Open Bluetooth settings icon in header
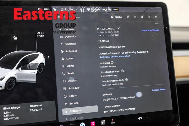This screenshot has height=126, width=189. click(149, 17)
